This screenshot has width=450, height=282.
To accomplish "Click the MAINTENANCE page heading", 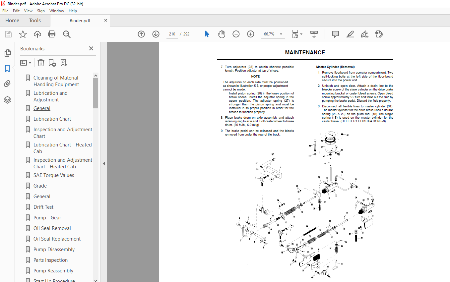I will click(x=305, y=52).
